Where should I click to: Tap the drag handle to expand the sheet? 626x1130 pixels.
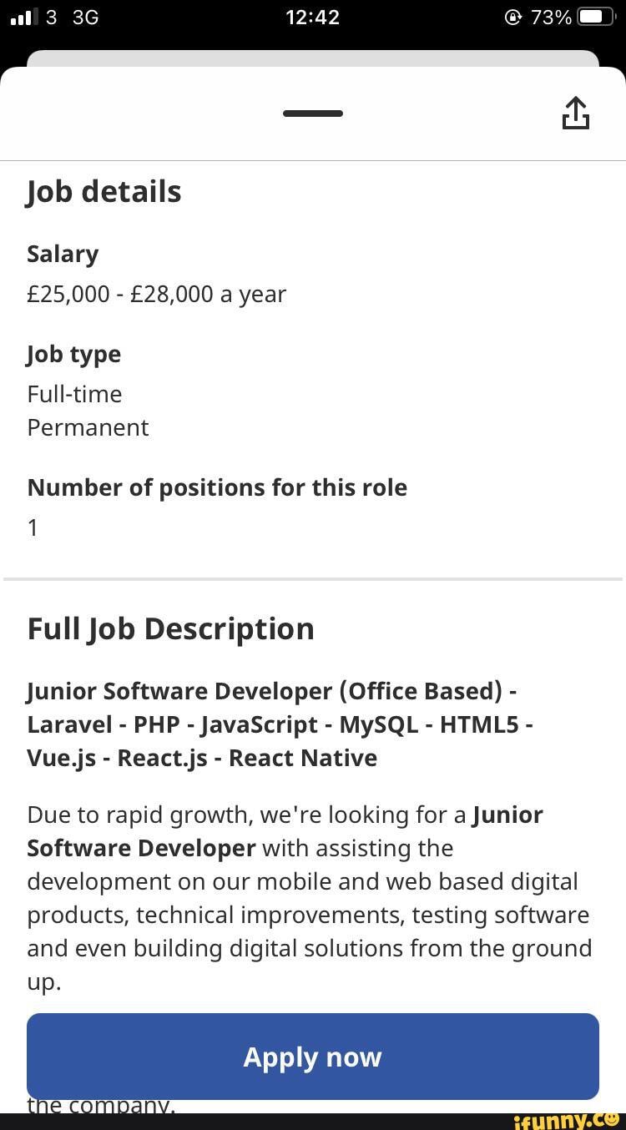[312, 114]
